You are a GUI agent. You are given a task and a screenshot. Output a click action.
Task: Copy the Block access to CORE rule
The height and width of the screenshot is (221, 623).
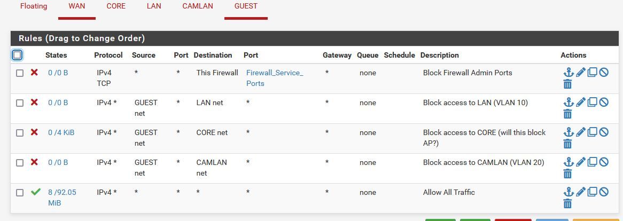coord(592,132)
